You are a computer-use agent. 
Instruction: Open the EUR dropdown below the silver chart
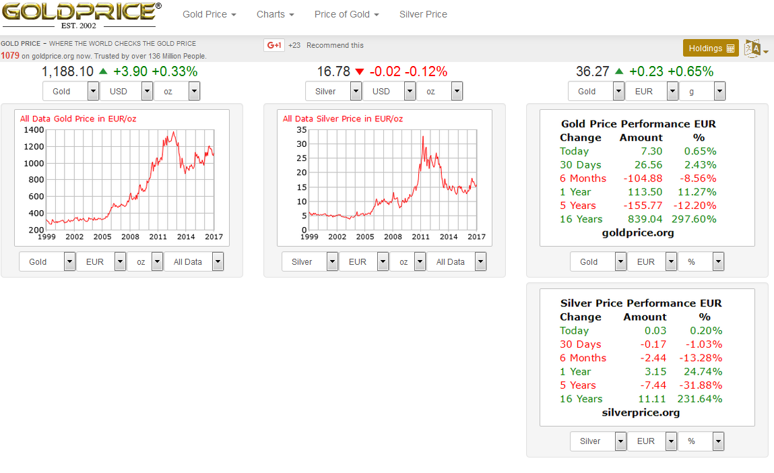click(x=364, y=261)
